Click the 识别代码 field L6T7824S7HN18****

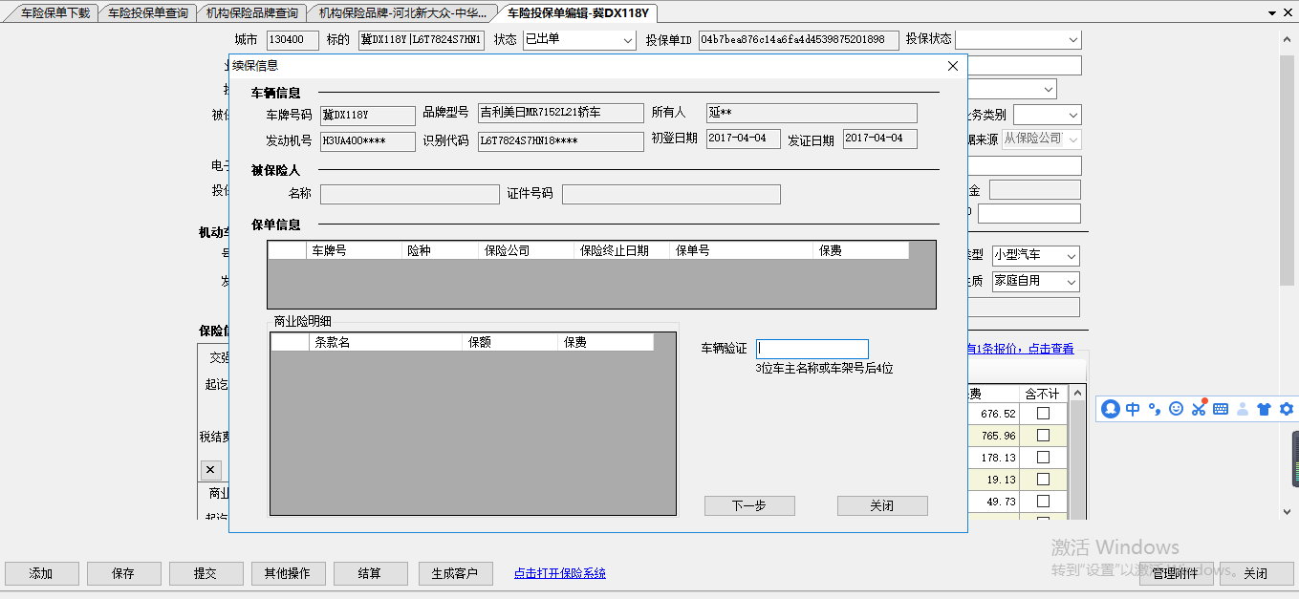click(x=561, y=141)
